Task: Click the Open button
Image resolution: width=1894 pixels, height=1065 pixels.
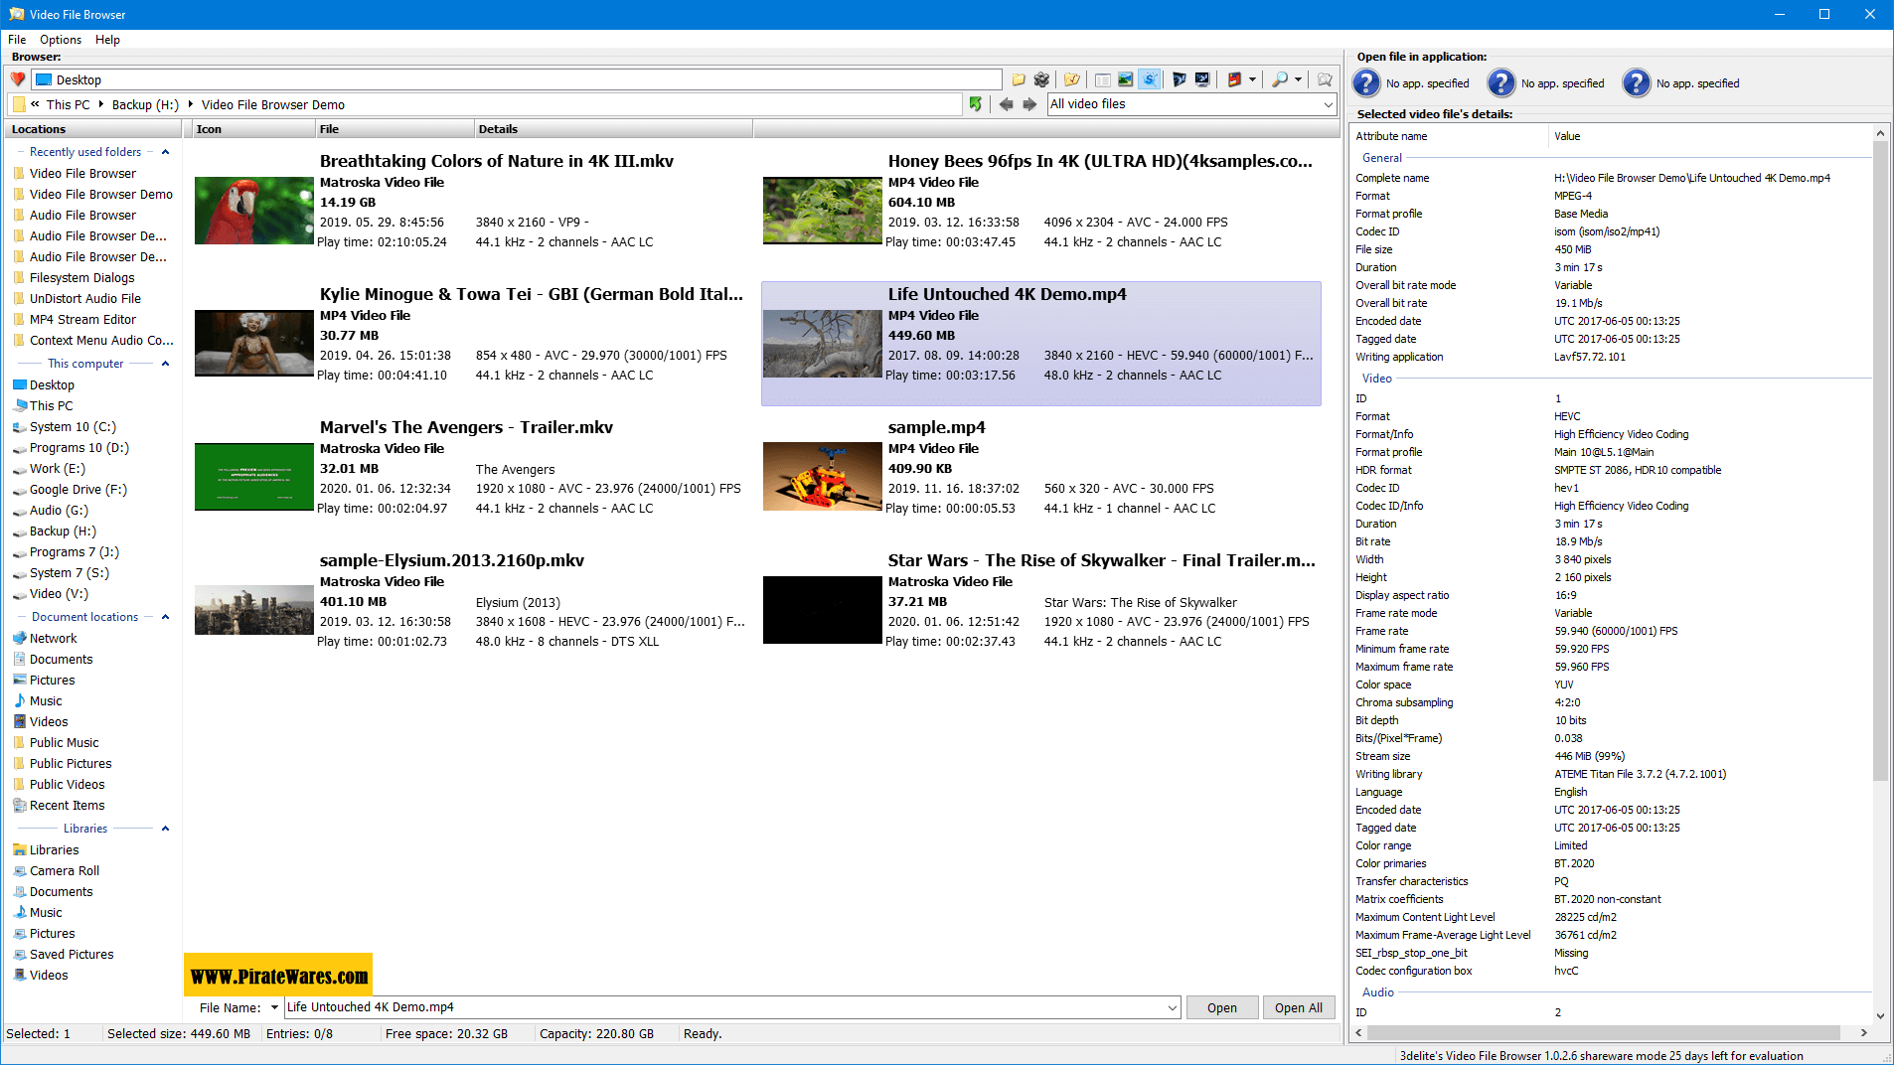Action: click(x=1221, y=1007)
